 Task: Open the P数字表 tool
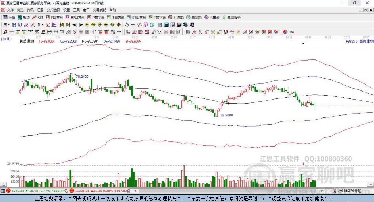click(96, 18)
